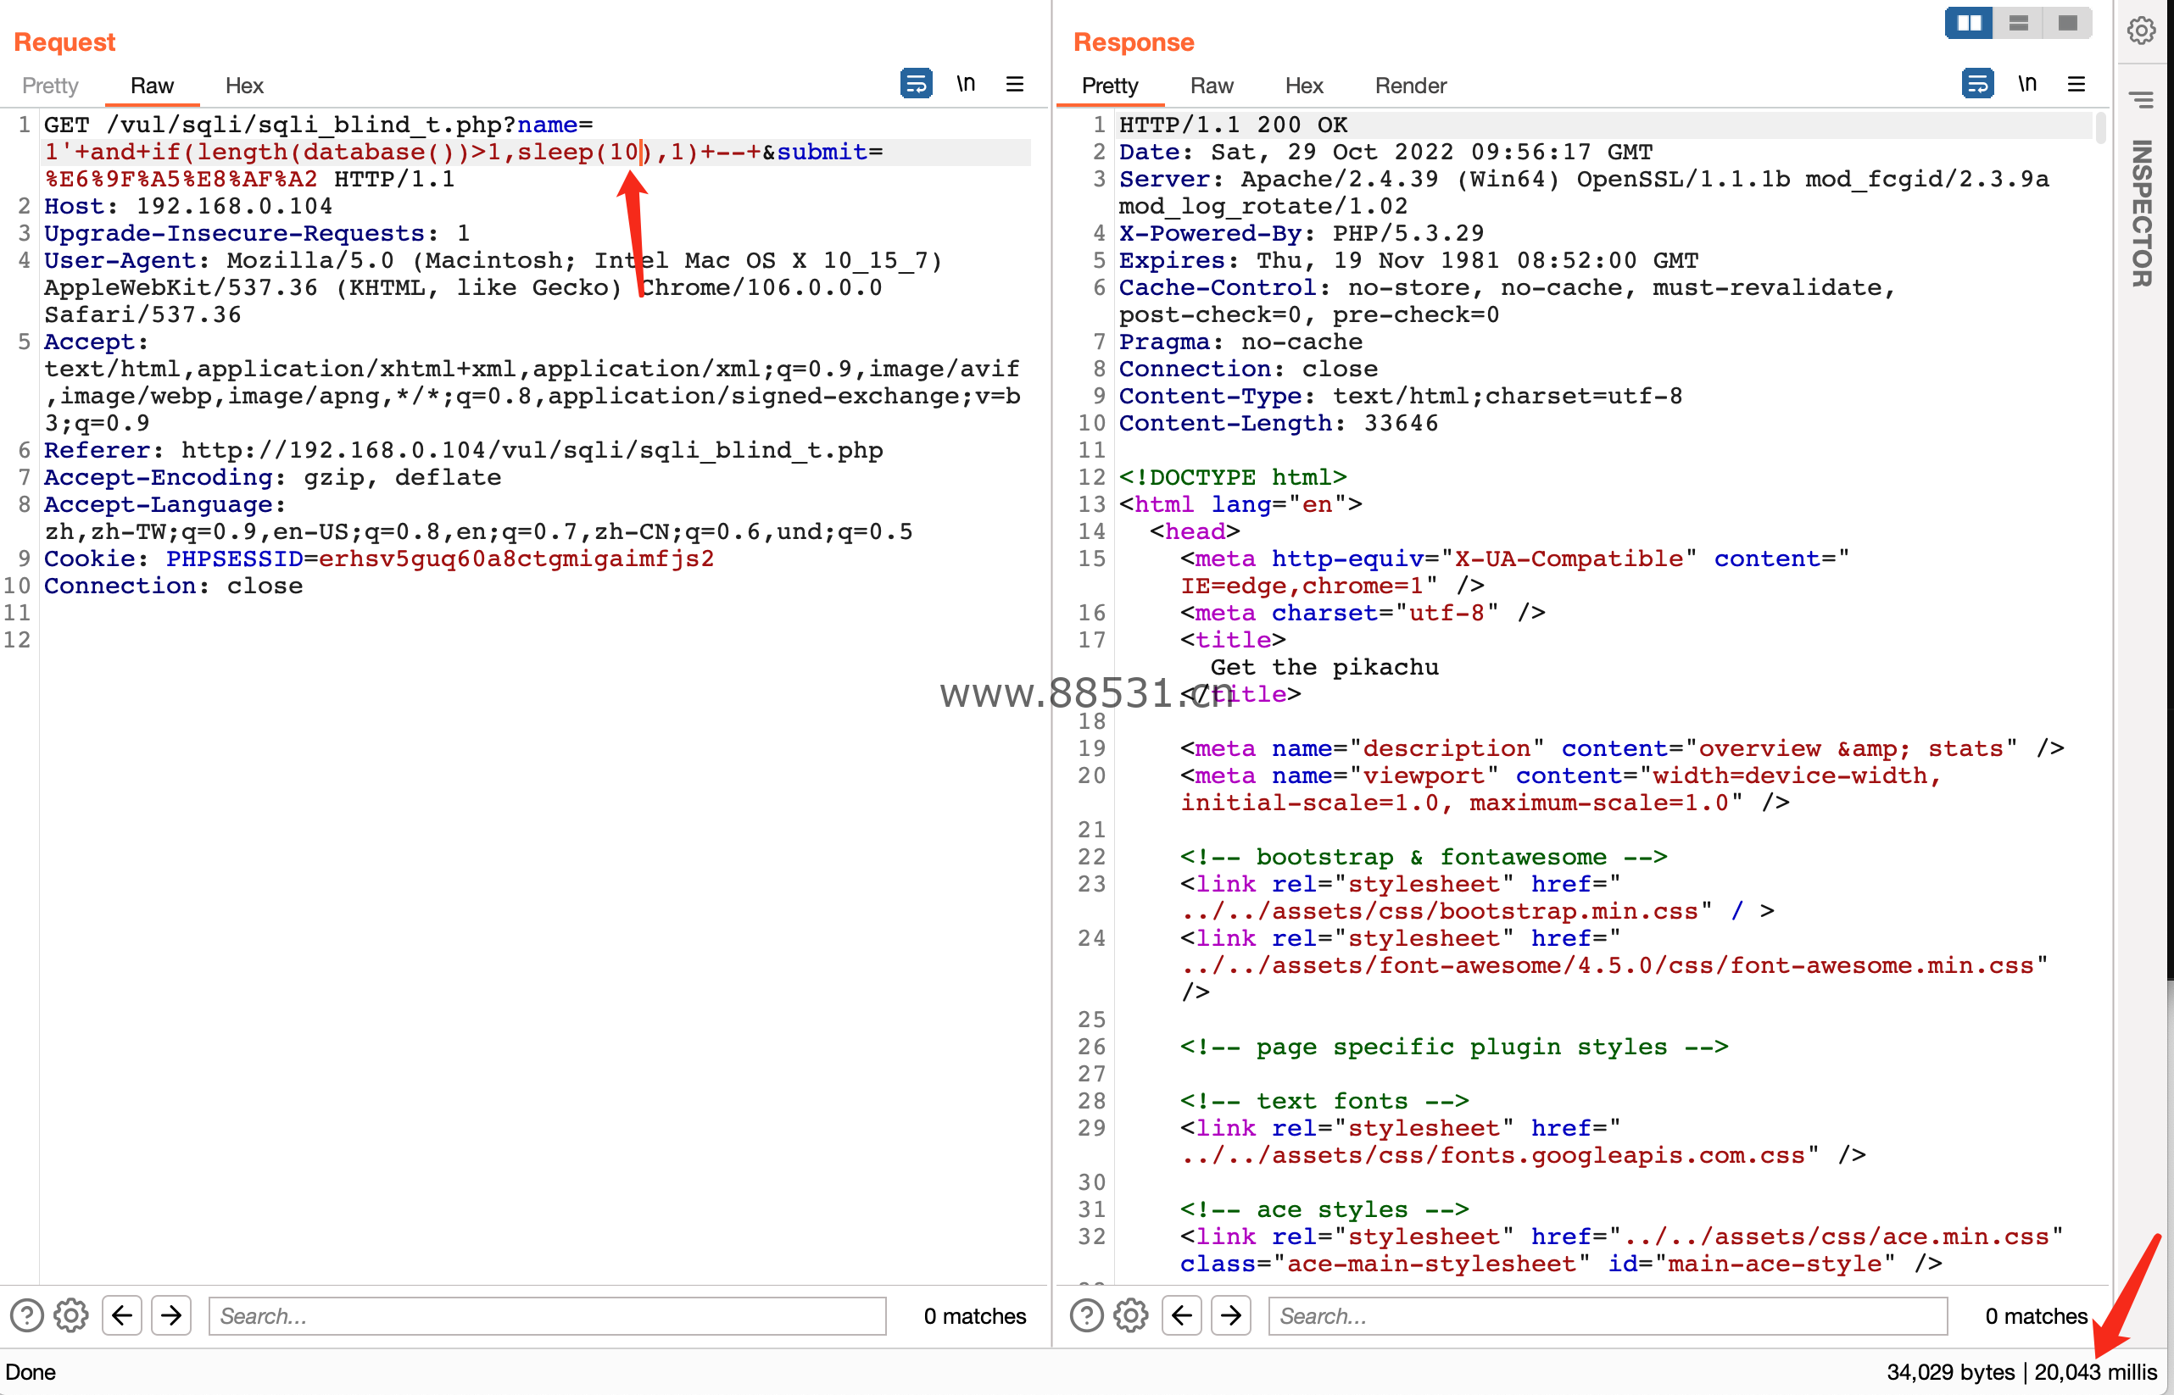This screenshot has height=1395, width=2174.
Task: Expand the Inspector panel lines icon
Action: point(2143,99)
